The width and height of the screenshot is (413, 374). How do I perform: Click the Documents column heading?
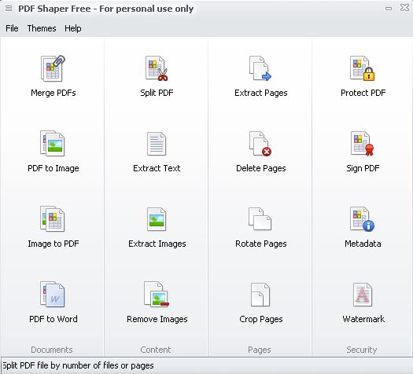52,350
